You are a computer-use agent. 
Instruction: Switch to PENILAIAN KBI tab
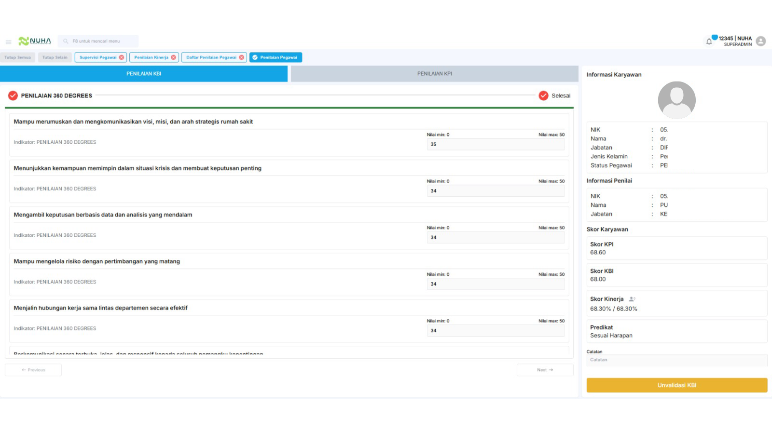click(x=144, y=74)
